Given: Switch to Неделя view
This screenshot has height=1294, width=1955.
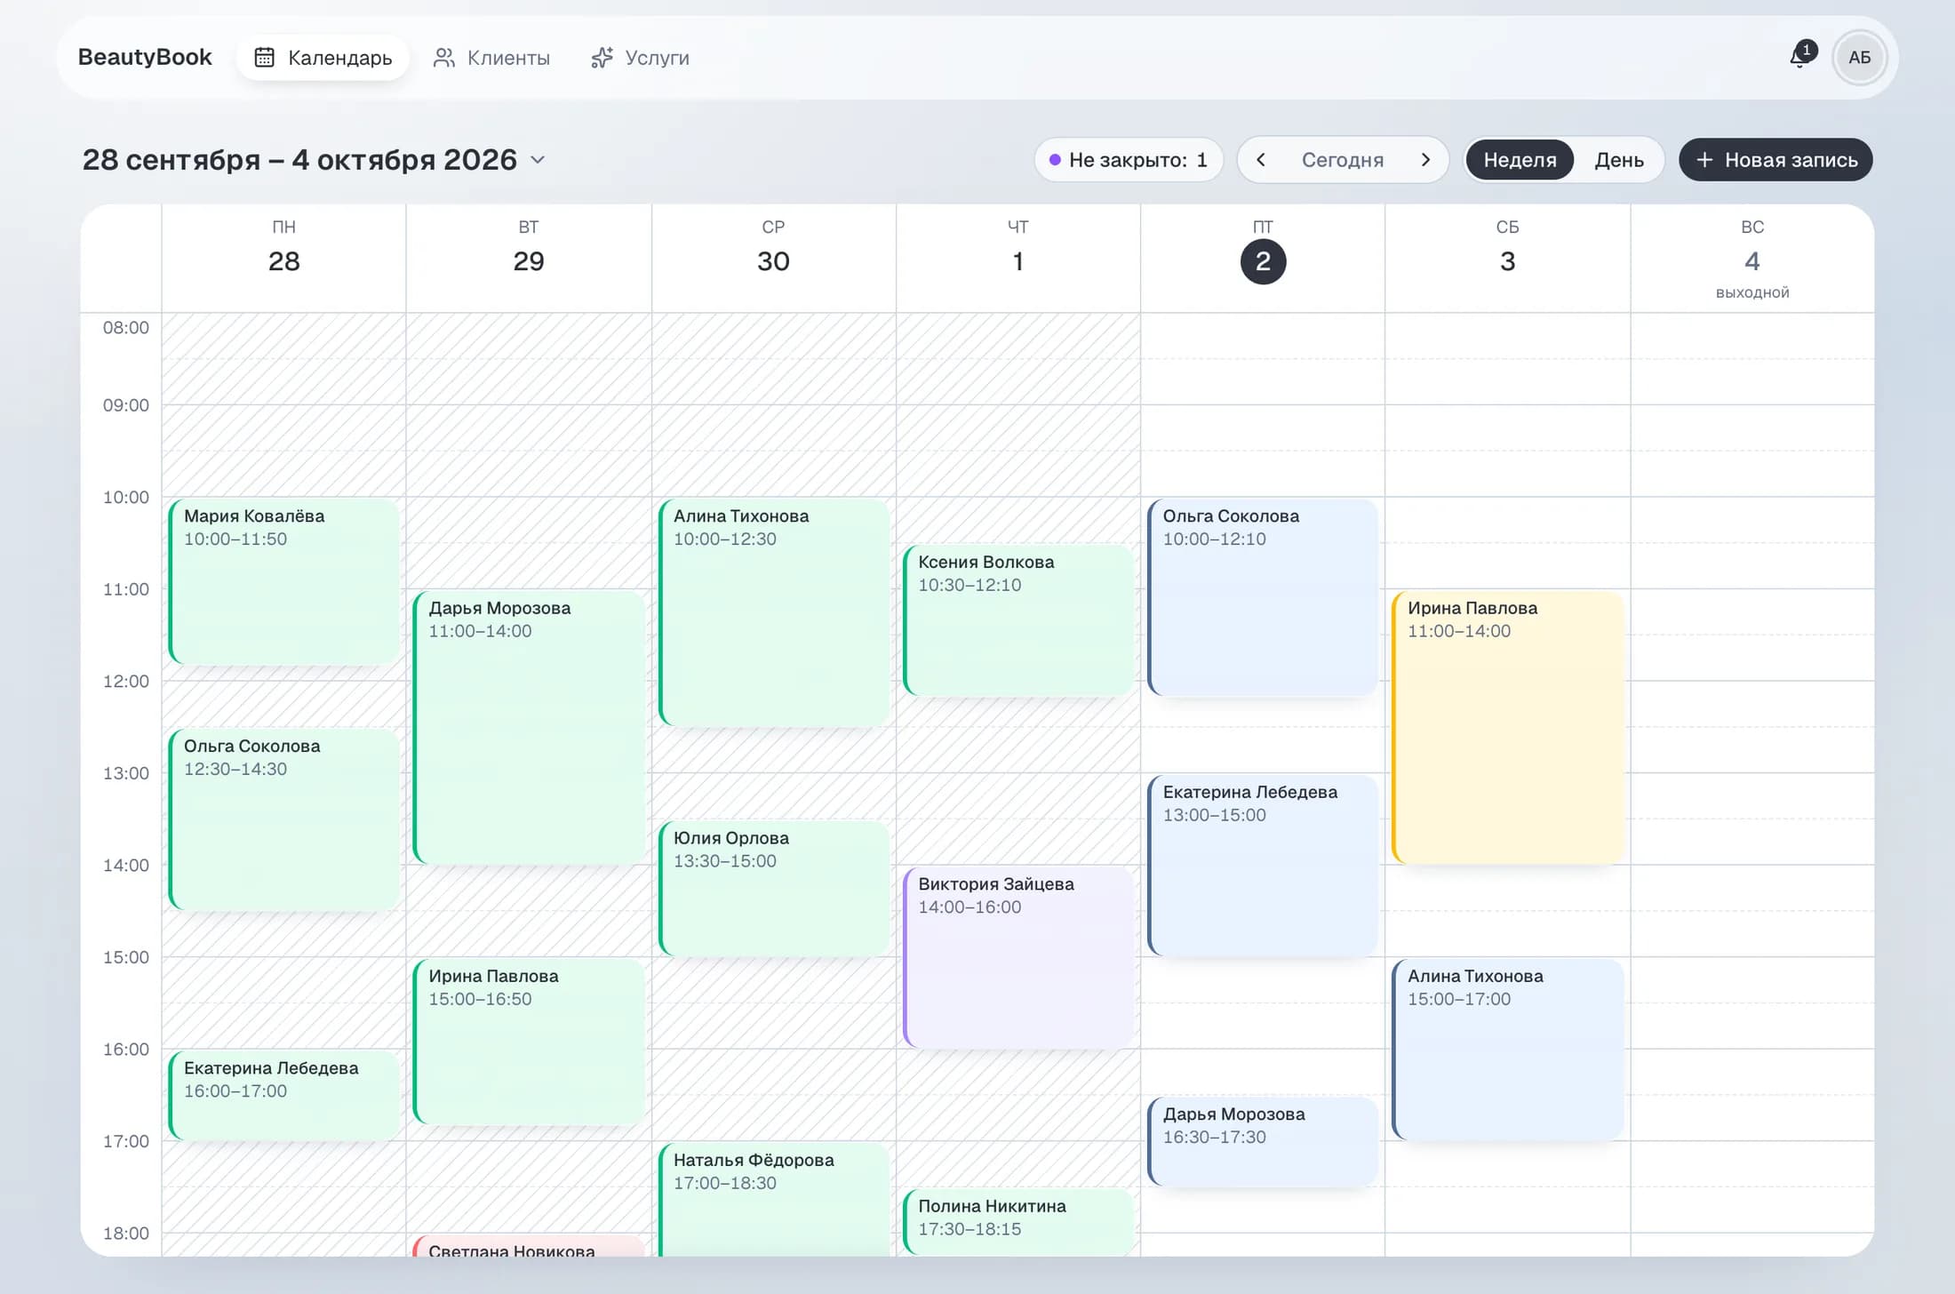Looking at the screenshot, I should (x=1520, y=160).
